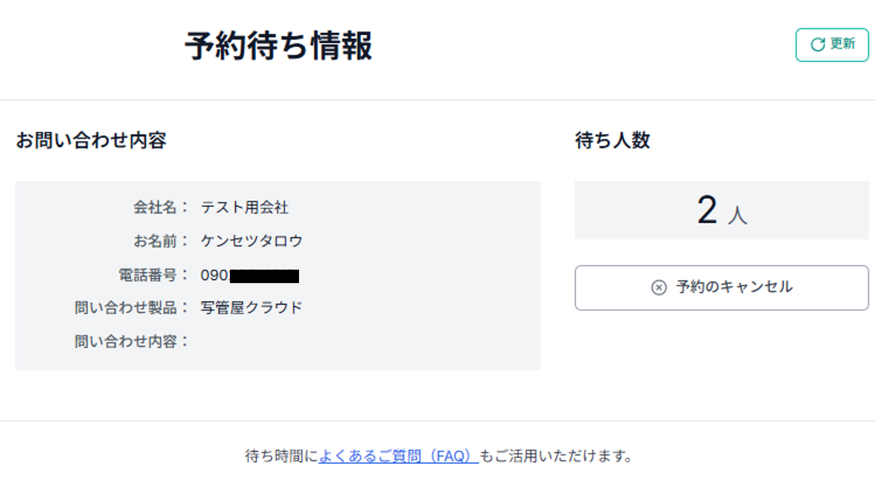
Task: Open the よくあるご質問（FAQ）link
Action: pos(397,457)
